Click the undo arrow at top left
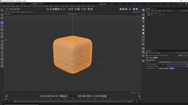The width and height of the screenshot is (188, 105). (1, 4)
